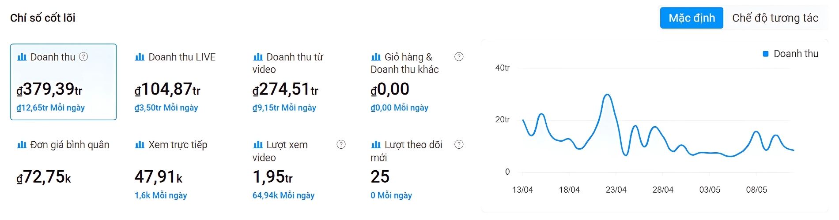Select the Đơn giá bình quân ₫72,75k card

click(63, 169)
